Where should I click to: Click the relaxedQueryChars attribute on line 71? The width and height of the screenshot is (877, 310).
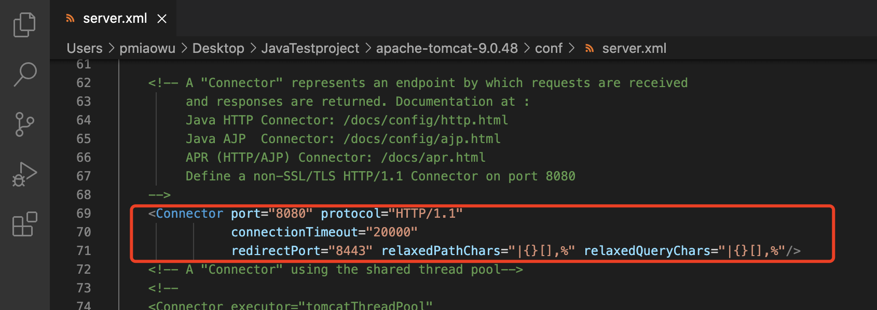[648, 251]
